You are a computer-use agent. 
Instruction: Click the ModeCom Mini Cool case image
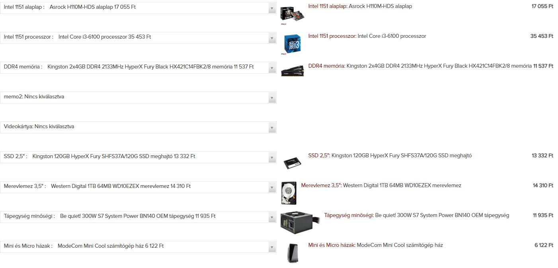(292, 253)
